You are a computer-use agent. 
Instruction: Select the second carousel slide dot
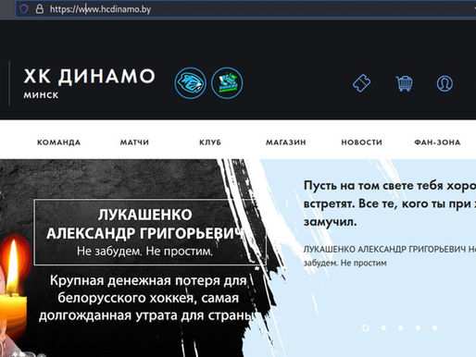point(384,327)
